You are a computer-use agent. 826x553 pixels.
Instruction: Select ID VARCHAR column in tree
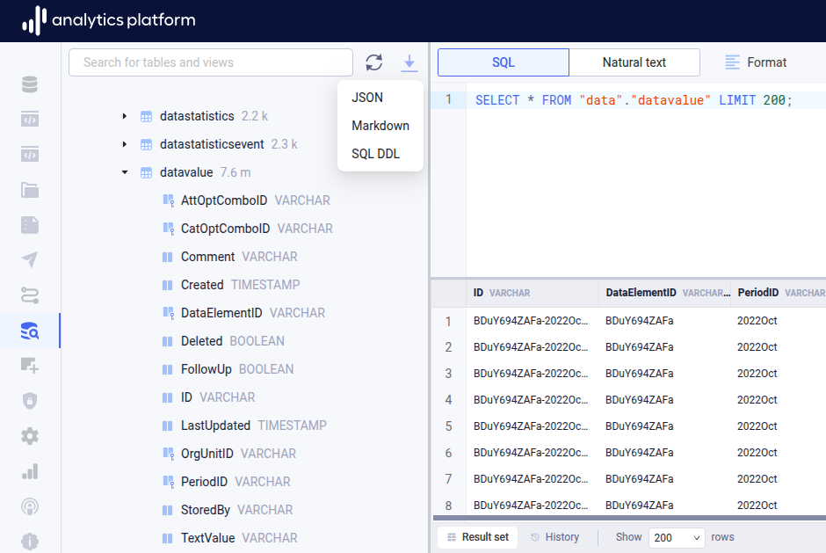click(218, 397)
